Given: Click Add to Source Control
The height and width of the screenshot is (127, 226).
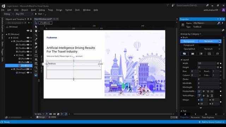Looking at the screenshot, I should pos(212,122).
